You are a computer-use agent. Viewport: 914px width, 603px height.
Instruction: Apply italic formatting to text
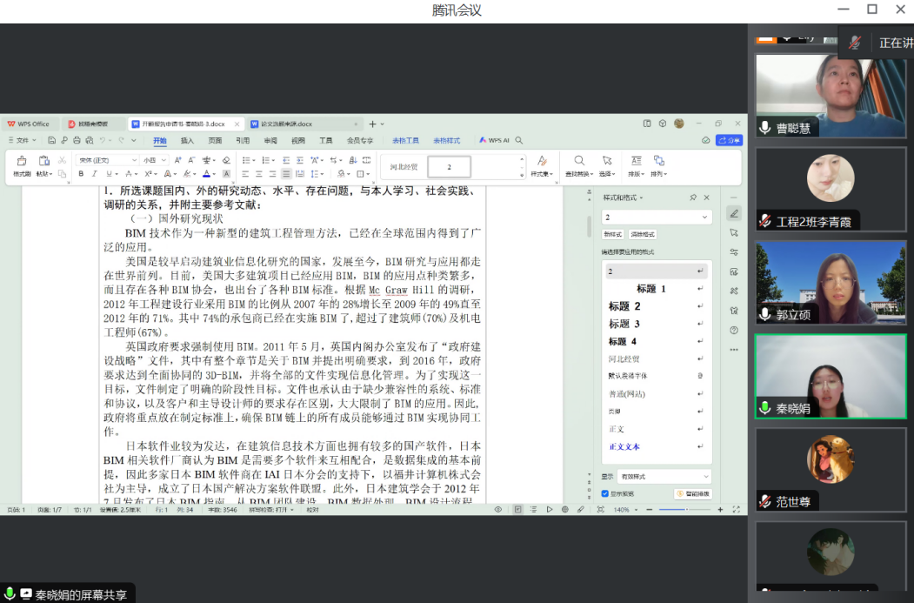tap(94, 174)
